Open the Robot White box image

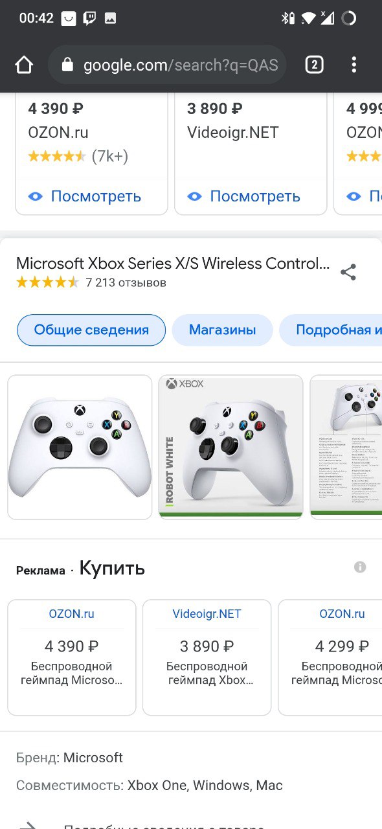(x=231, y=447)
